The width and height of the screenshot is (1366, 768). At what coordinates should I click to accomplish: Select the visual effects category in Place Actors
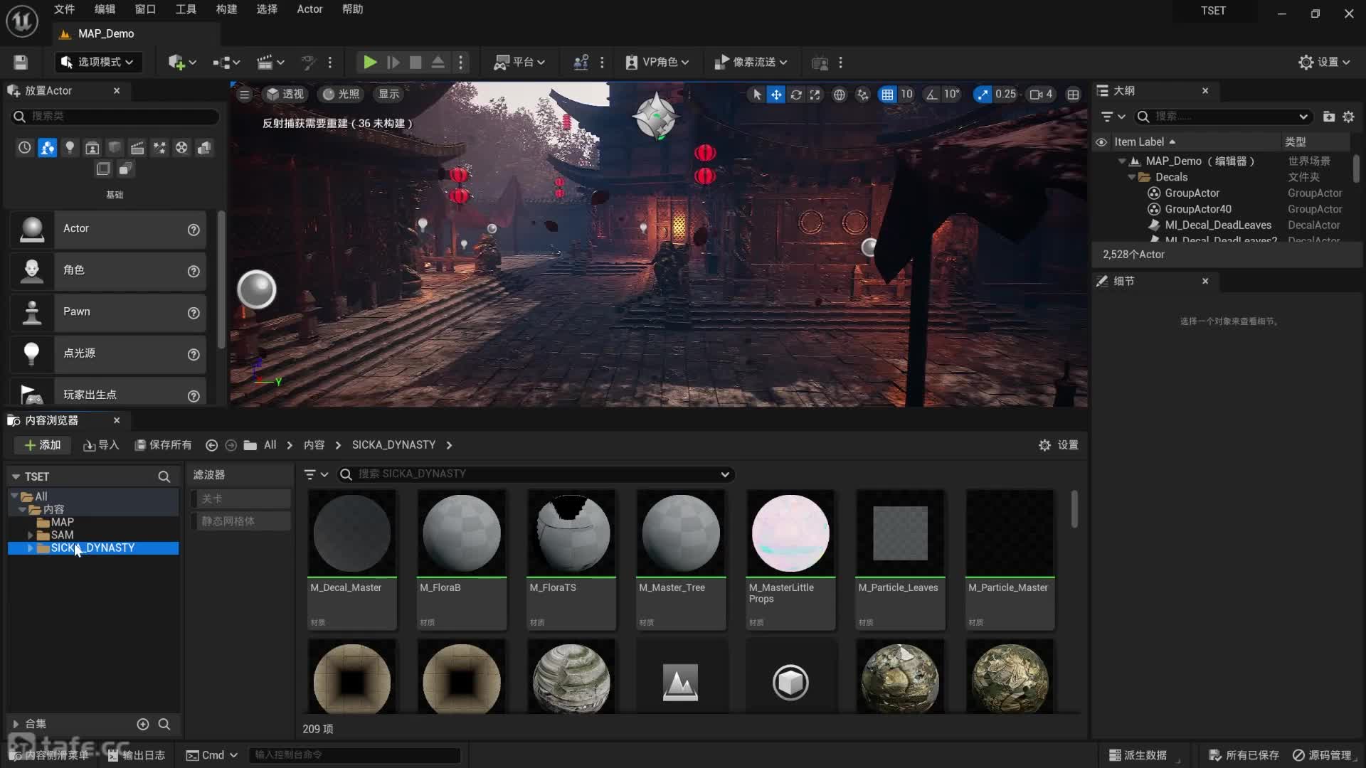coord(159,148)
